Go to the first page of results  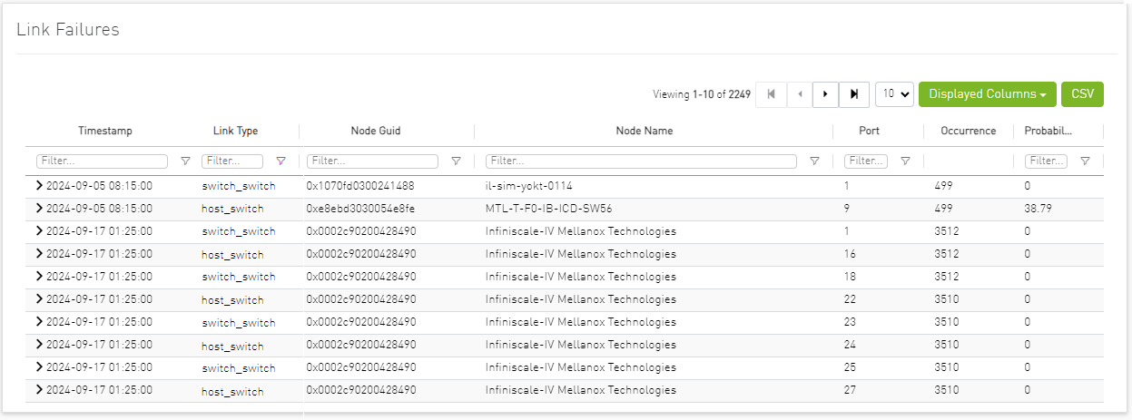(x=771, y=94)
